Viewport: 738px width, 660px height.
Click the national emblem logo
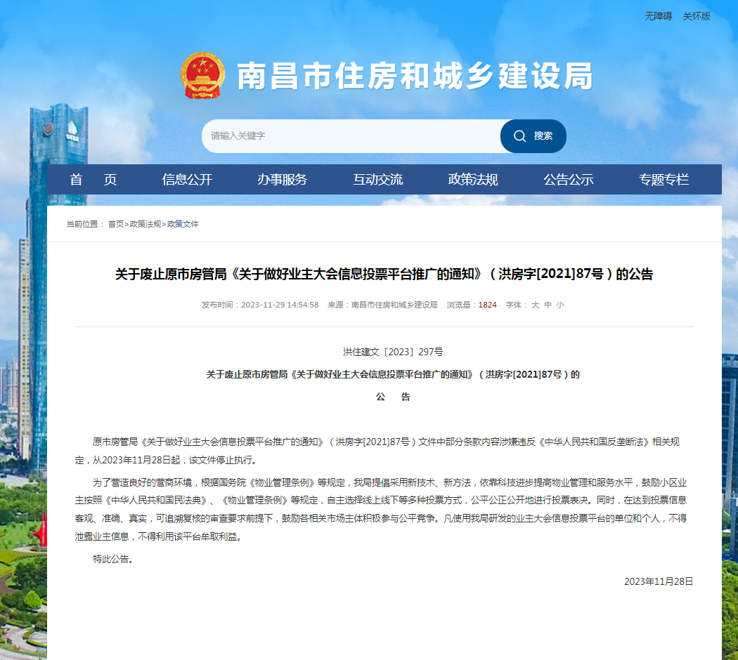(202, 75)
